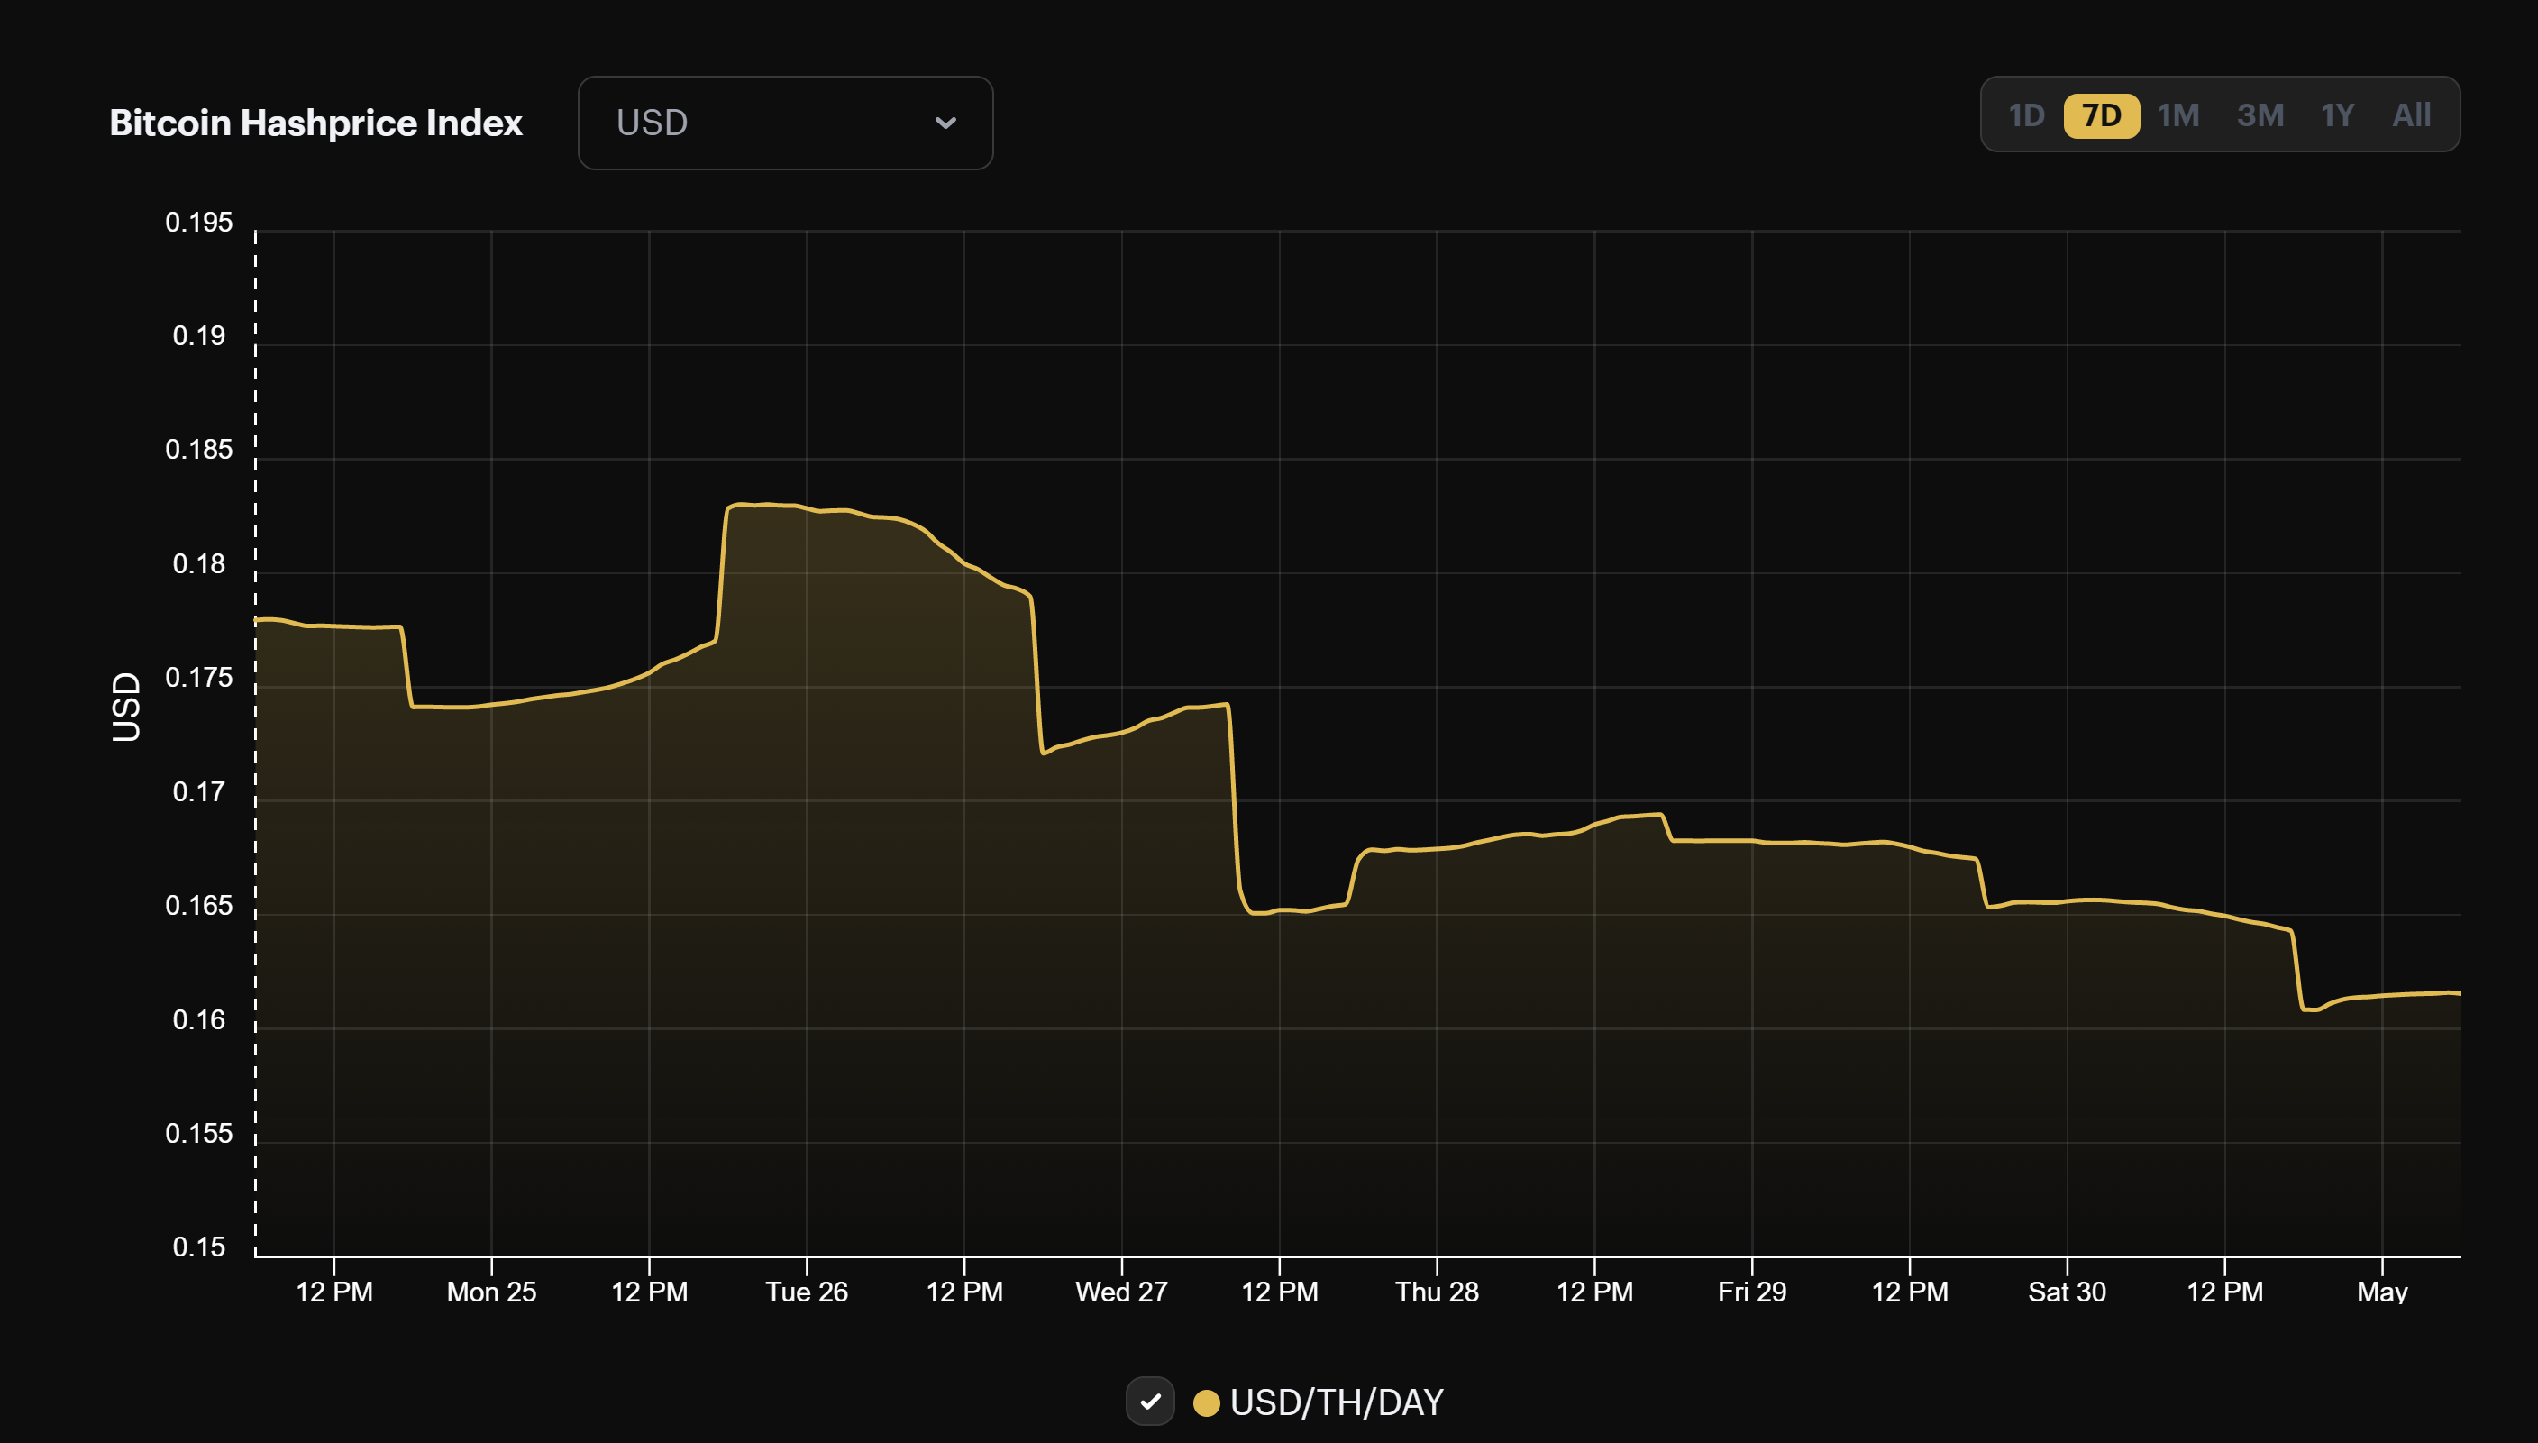The width and height of the screenshot is (2538, 1443).
Task: Toggle the USD/TH/DAY series visibility
Action: [x=1151, y=1402]
